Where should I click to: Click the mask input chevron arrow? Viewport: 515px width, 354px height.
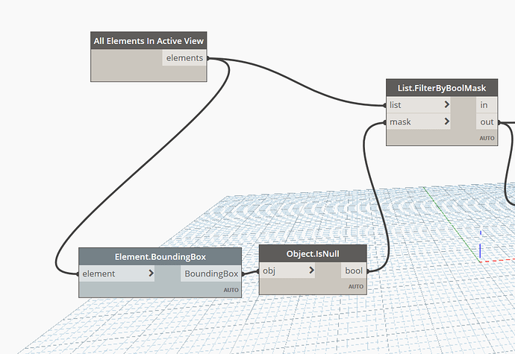click(446, 121)
